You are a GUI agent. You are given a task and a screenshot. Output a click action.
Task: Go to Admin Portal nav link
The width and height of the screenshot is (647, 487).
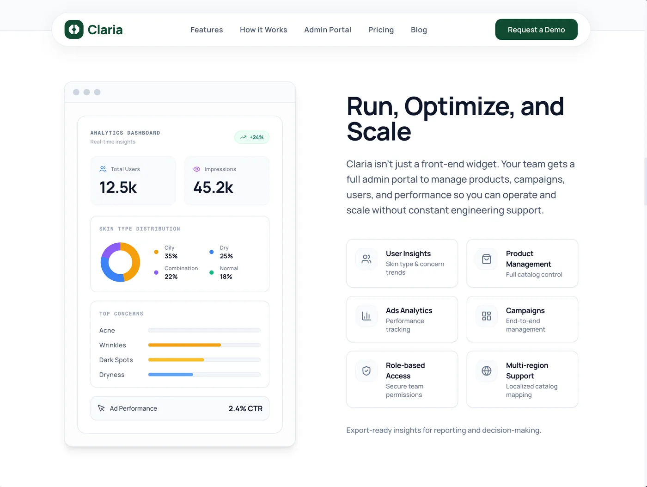pyautogui.click(x=328, y=30)
